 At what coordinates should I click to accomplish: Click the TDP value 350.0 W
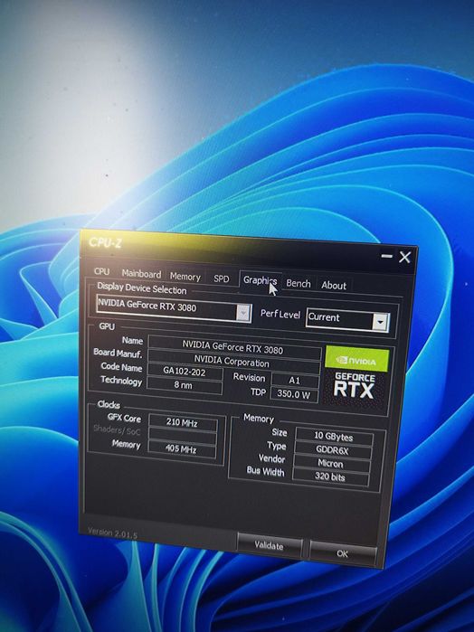(294, 394)
